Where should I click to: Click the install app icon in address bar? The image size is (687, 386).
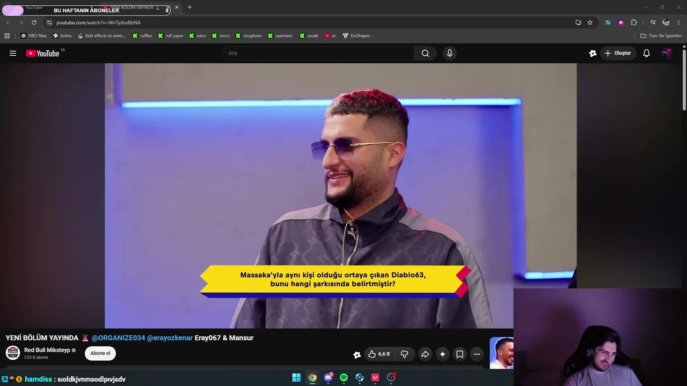[578, 23]
